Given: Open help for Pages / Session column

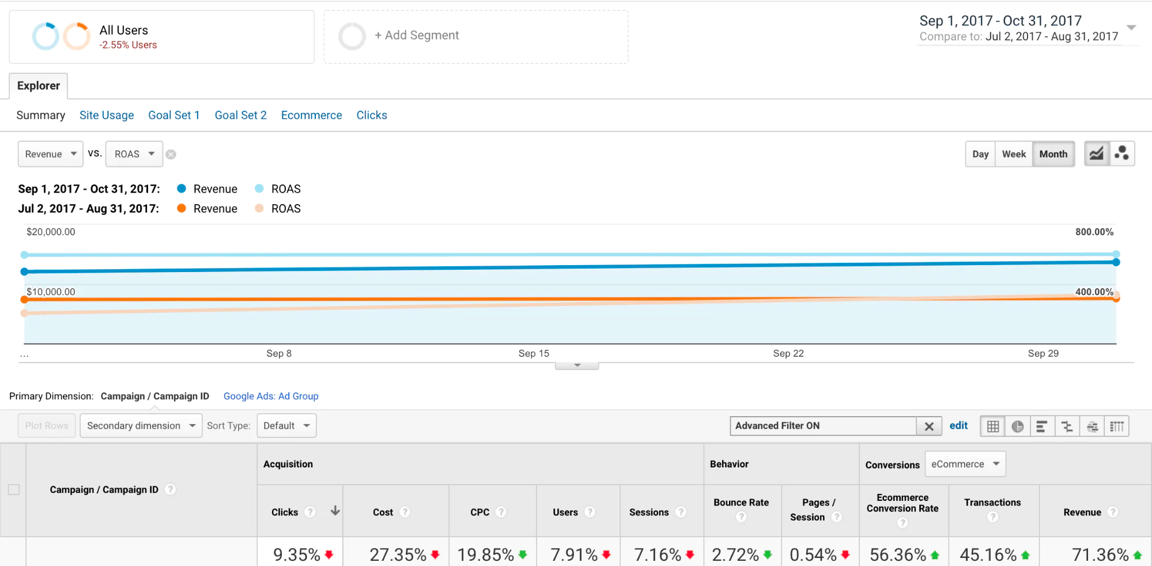Looking at the screenshot, I should pyautogui.click(x=837, y=517).
